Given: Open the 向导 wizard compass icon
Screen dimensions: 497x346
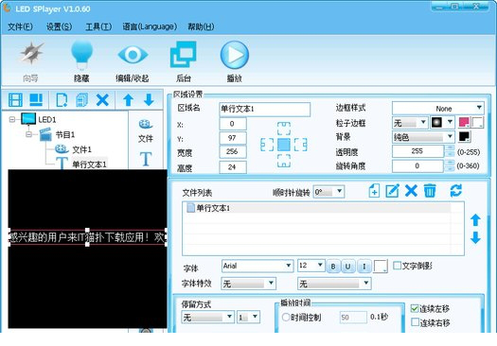Looking at the screenshot, I should 31,54.
